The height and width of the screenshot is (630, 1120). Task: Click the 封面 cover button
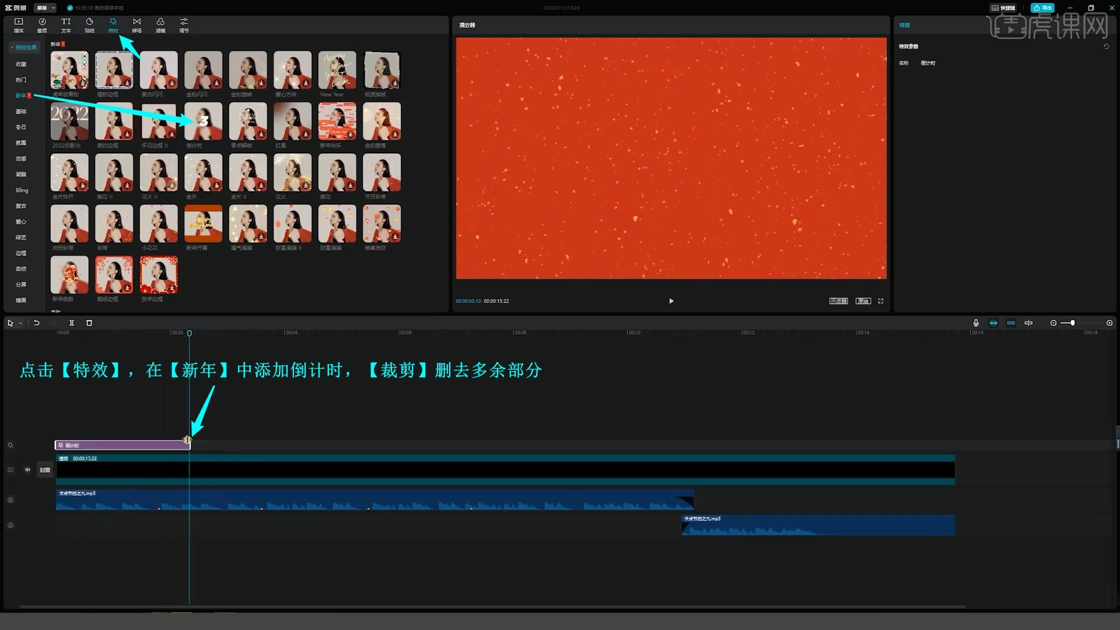coord(45,470)
